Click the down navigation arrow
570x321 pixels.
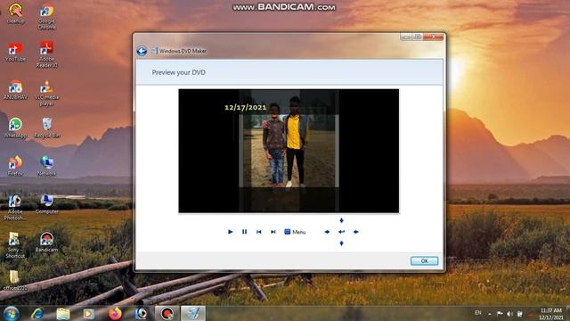coord(341,243)
